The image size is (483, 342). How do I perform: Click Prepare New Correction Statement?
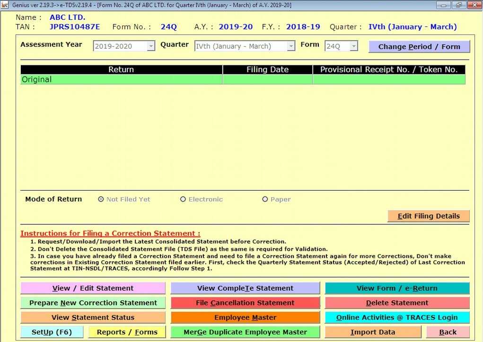pyautogui.click(x=93, y=303)
